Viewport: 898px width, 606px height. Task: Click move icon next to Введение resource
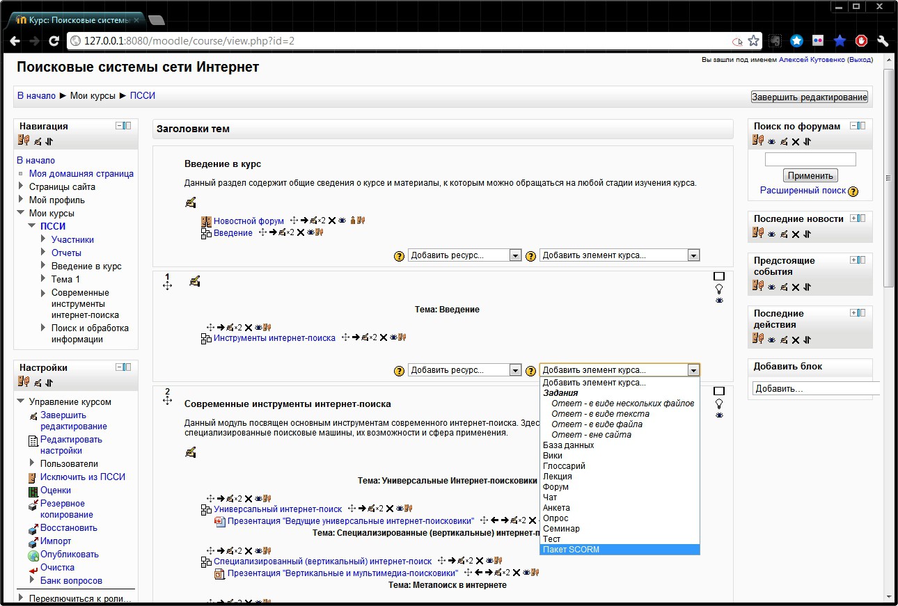pos(262,233)
